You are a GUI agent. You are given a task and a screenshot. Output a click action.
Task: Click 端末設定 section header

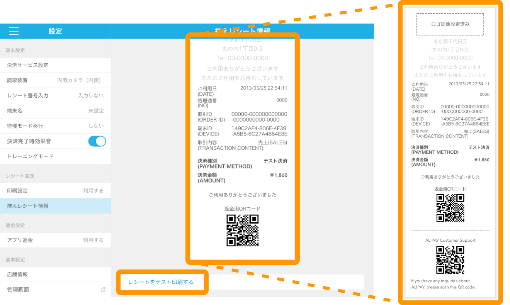point(15,50)
